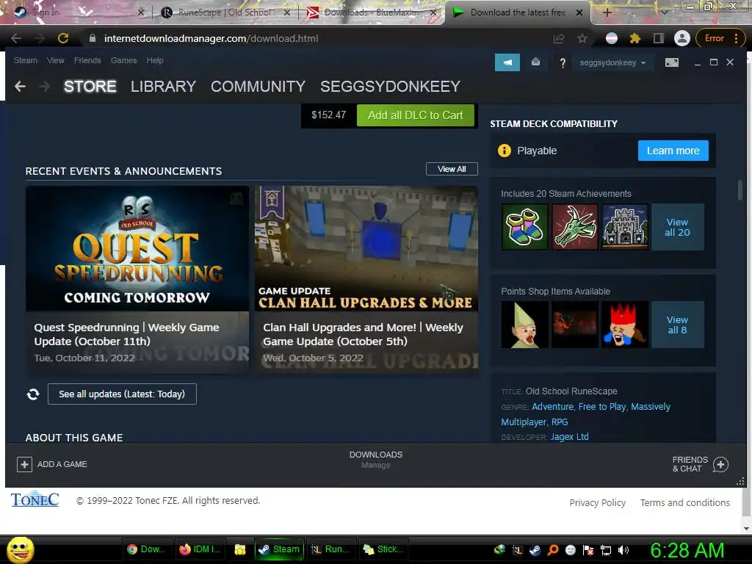Click Chrome back arrow button
This screenshot has height=564, width=752.
point(16,38)
